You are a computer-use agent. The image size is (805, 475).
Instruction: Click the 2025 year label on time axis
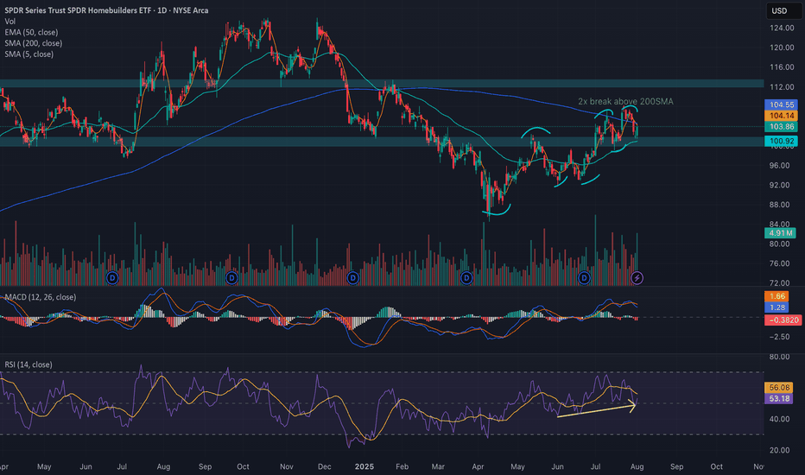(364, 466)
